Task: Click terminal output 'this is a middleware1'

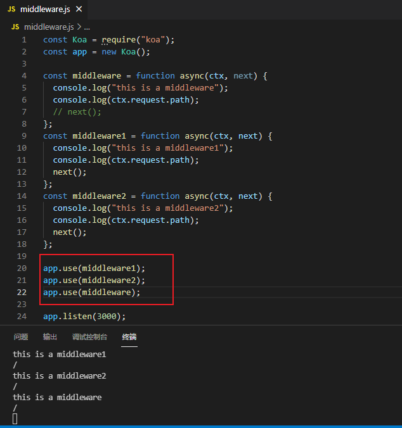Action: (60, 355)
